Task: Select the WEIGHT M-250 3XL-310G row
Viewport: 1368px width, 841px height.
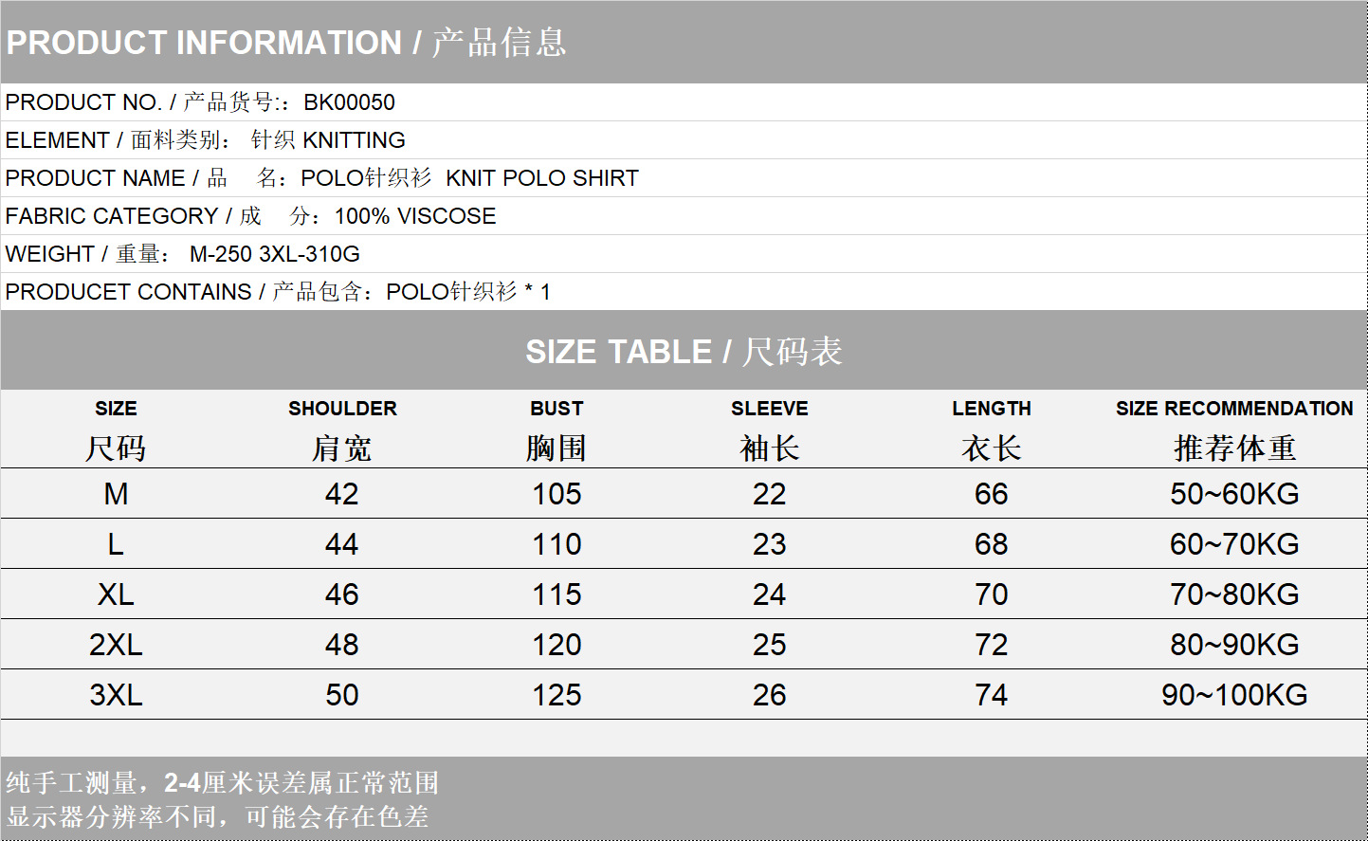Action: pos(182,254)
